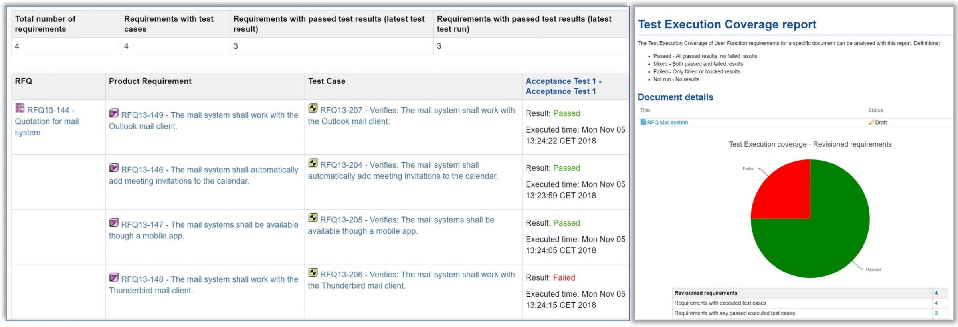Open the RFQ Mail system document link
958x327 pixels.
667,123
